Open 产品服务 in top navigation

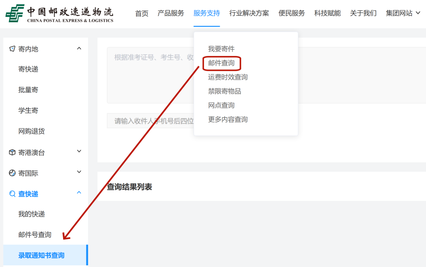[171, 13]
